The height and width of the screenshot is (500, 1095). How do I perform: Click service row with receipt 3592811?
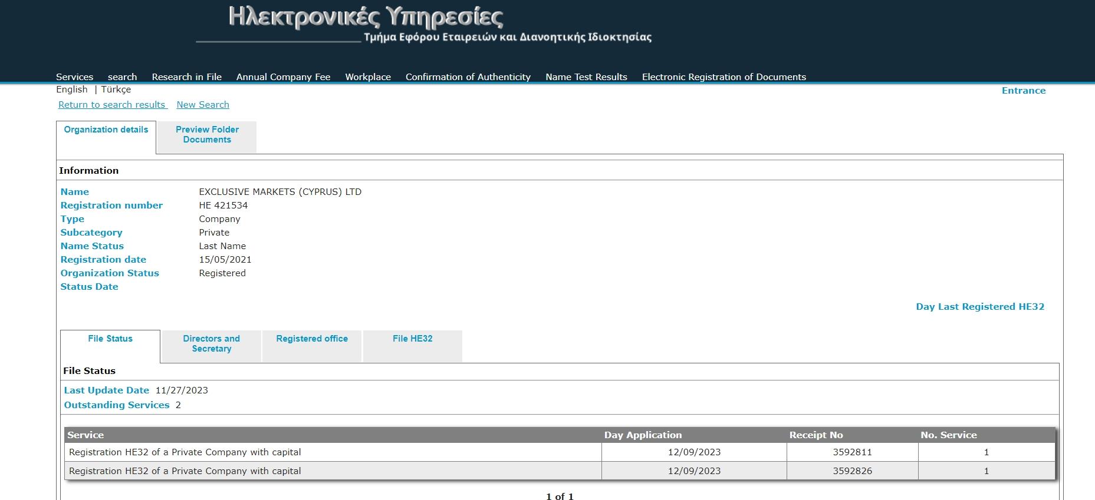tap(560, 452)
